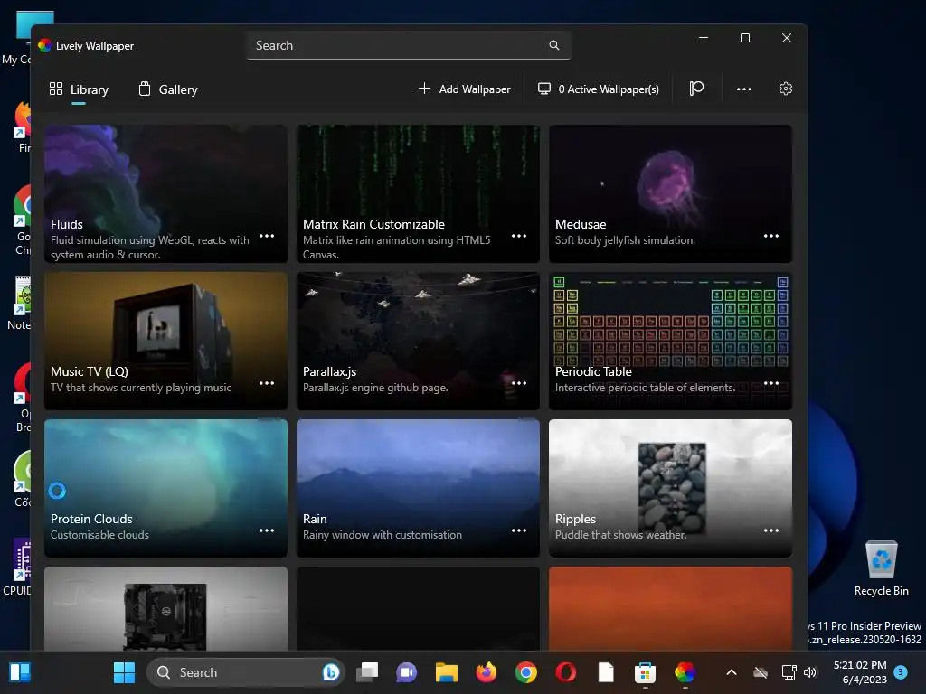Image resolution: width=926 pixels, height=694 pixels.
Task: Click the Patreon supporter icon in toolbar
Action: pos(697,89)
